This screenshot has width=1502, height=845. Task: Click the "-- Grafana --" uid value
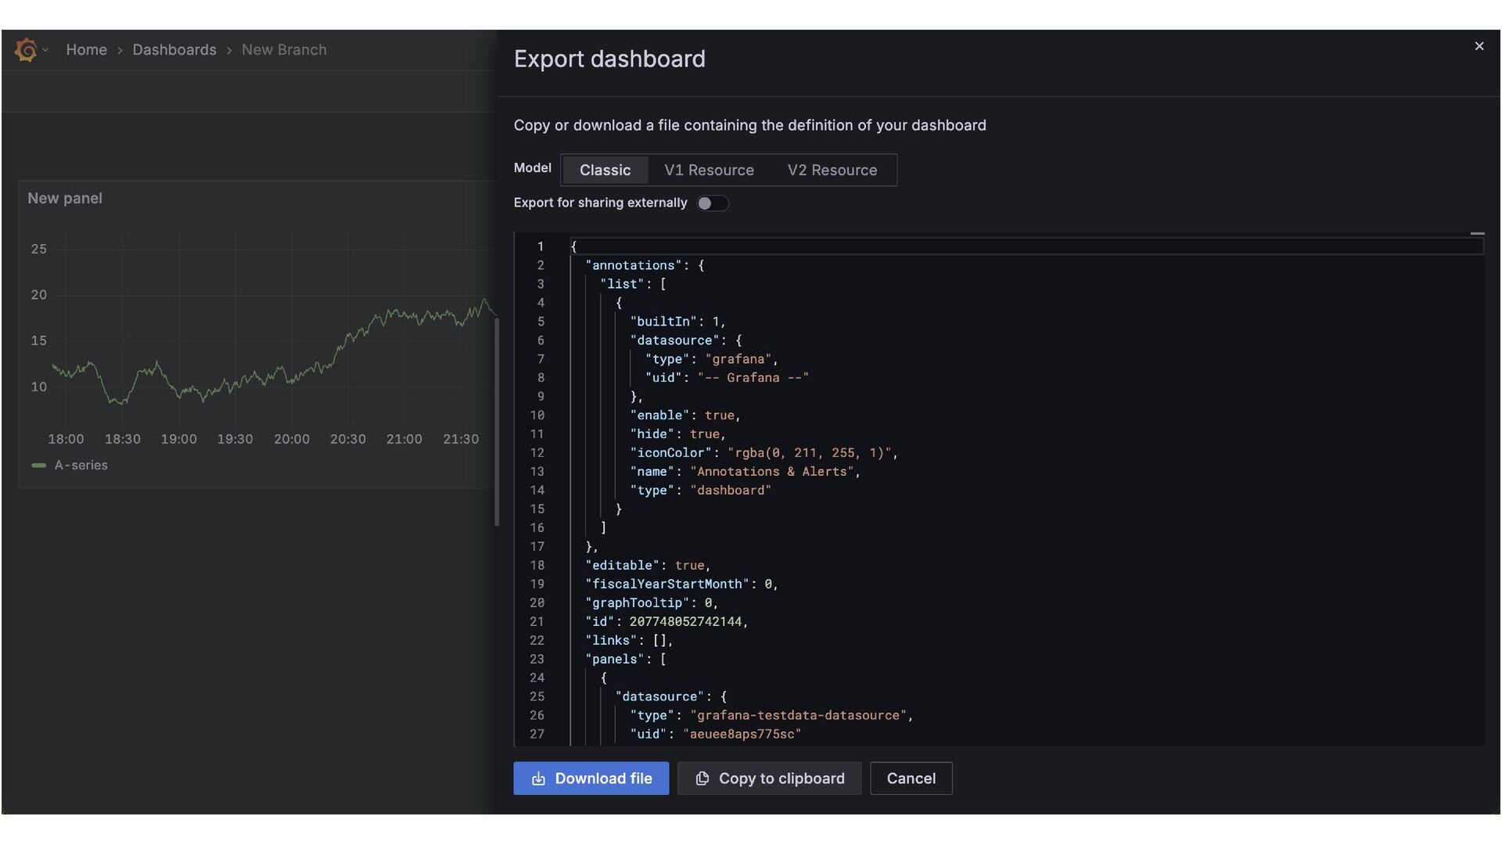[x=753, y=378]
